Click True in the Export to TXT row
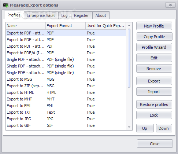The width and height of the screenshot is (178, 154). (90, 112)
